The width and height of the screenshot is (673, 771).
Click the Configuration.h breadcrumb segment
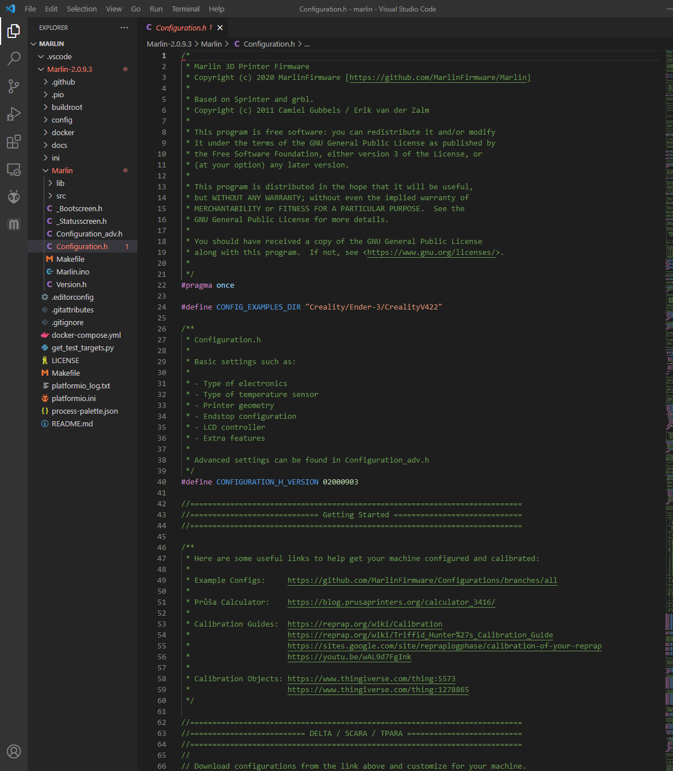point(264,44)
